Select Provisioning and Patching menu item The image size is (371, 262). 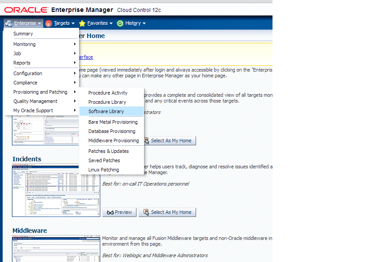pyautogui.click(x=41, y=92)
